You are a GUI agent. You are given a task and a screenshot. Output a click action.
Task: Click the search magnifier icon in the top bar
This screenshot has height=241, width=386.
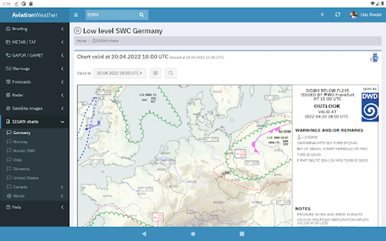tap(142, 15)
